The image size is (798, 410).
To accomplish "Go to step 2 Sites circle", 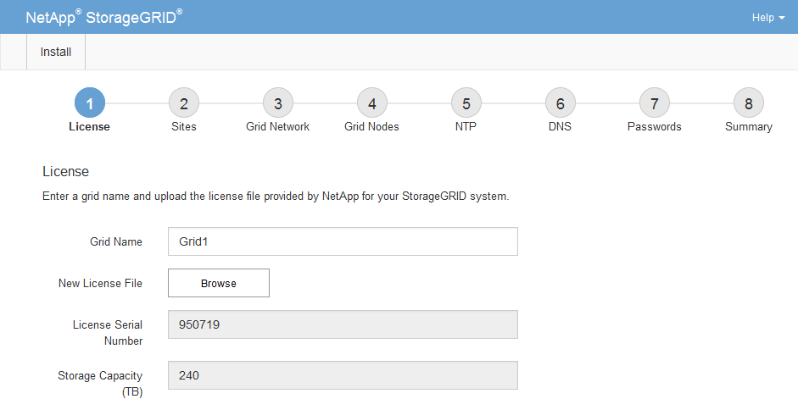I will (x=183, y=104).
